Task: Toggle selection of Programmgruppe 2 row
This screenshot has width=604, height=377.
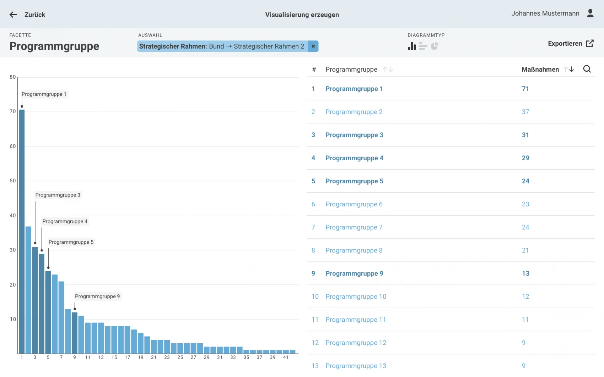Action: coord(354,112)
